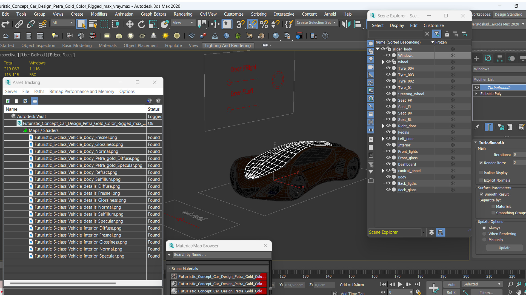Screen dimensions: 526x296
Task: Toggle visibility eye of Body object
Action: point(388,177)
